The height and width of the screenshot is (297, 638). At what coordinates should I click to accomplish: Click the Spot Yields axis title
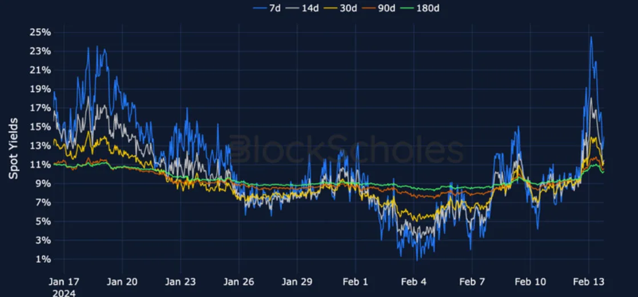pos(14,148)
